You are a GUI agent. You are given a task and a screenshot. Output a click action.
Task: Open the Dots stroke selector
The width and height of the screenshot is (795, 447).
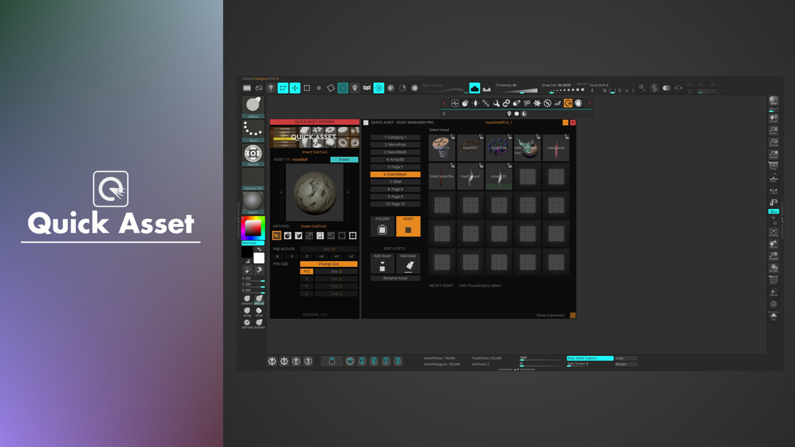(x=253, y=130)
